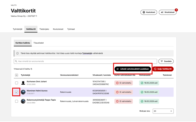196x122 pixels.
Task: Open the Työmaat tab
Action: [71, 29]
